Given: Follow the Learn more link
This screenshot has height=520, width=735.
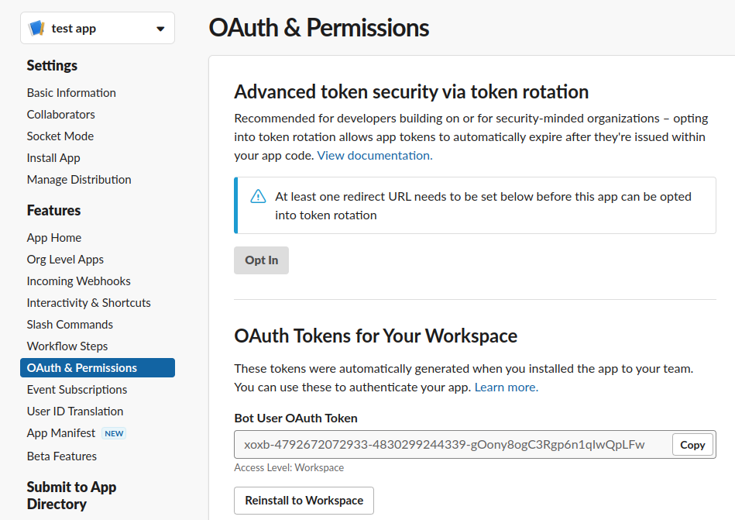Looking at the screenshot, I should pyautogui.click(x=507, y=387).
